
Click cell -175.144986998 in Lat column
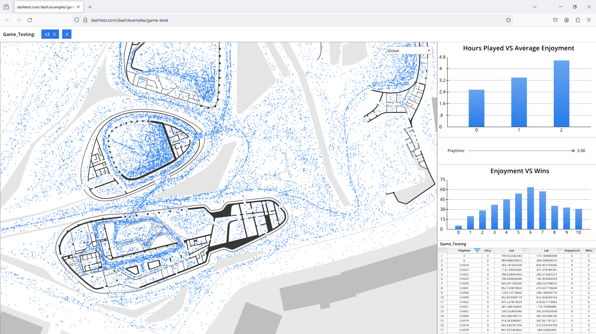(x=546, y=256)
